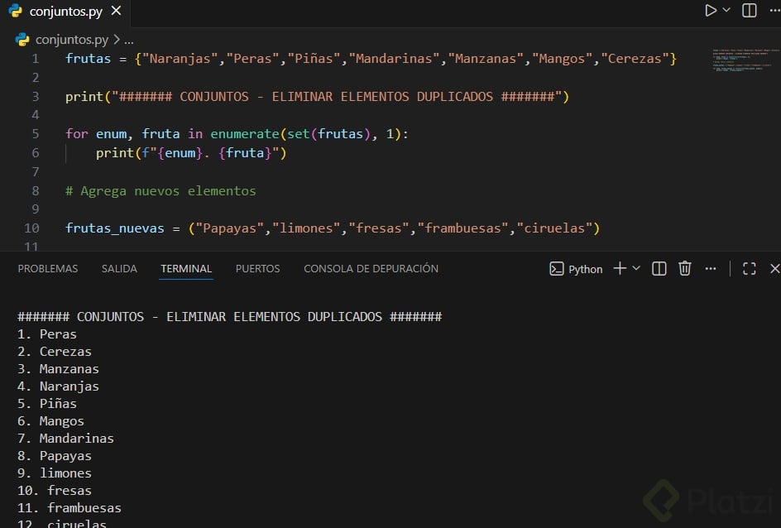Open the CONSOLA DE DEPURACIÓN tab
The height and width of the screenshot is (528, 781).
pyautogui.click(x=371, y=268)
